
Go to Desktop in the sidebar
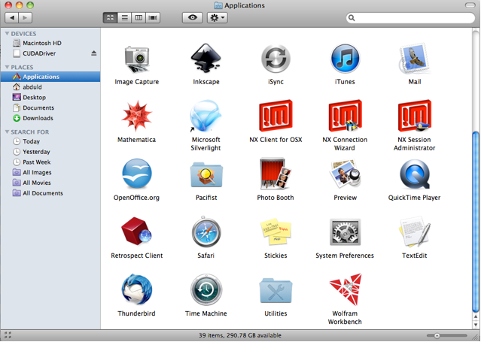pyautogui.click(x=50, y=98)
